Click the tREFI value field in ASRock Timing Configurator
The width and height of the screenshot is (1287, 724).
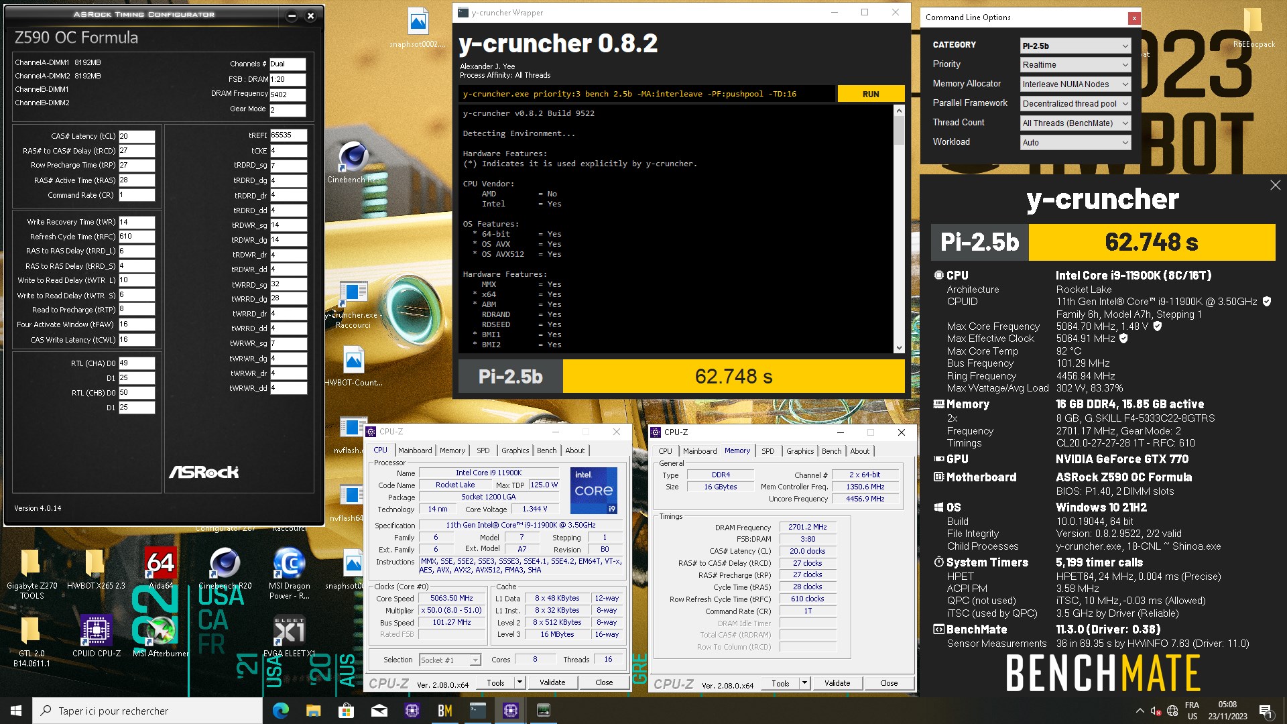pos(288,135)
